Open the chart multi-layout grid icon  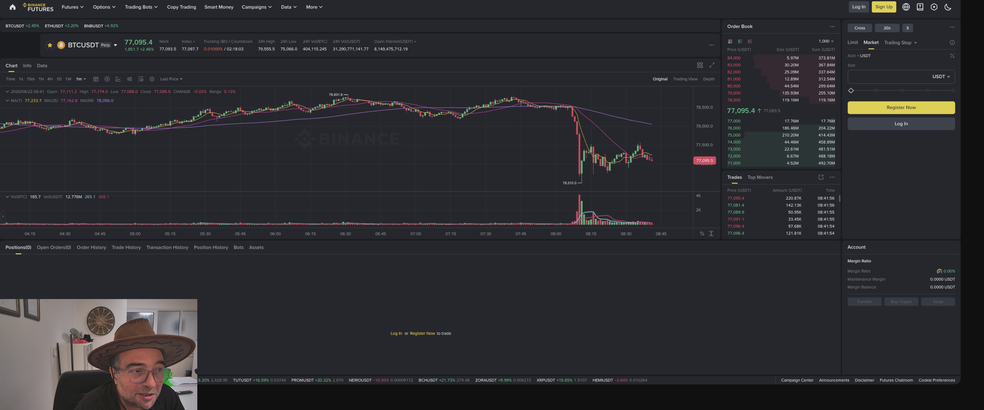[x=700, y=65]
